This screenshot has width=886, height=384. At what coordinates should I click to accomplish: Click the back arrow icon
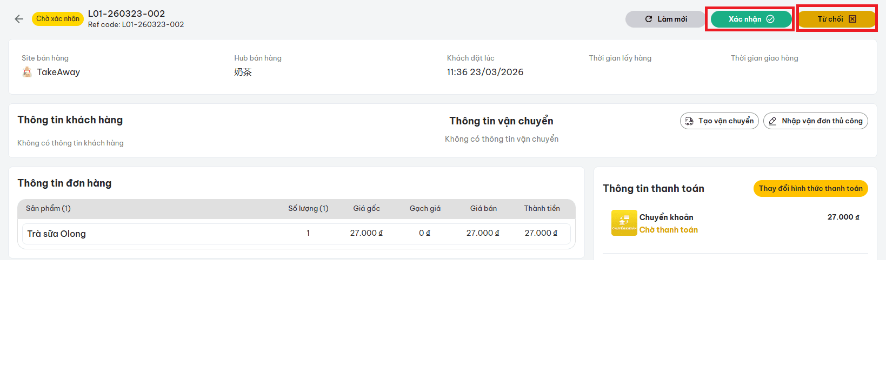(x=19, y=19)
